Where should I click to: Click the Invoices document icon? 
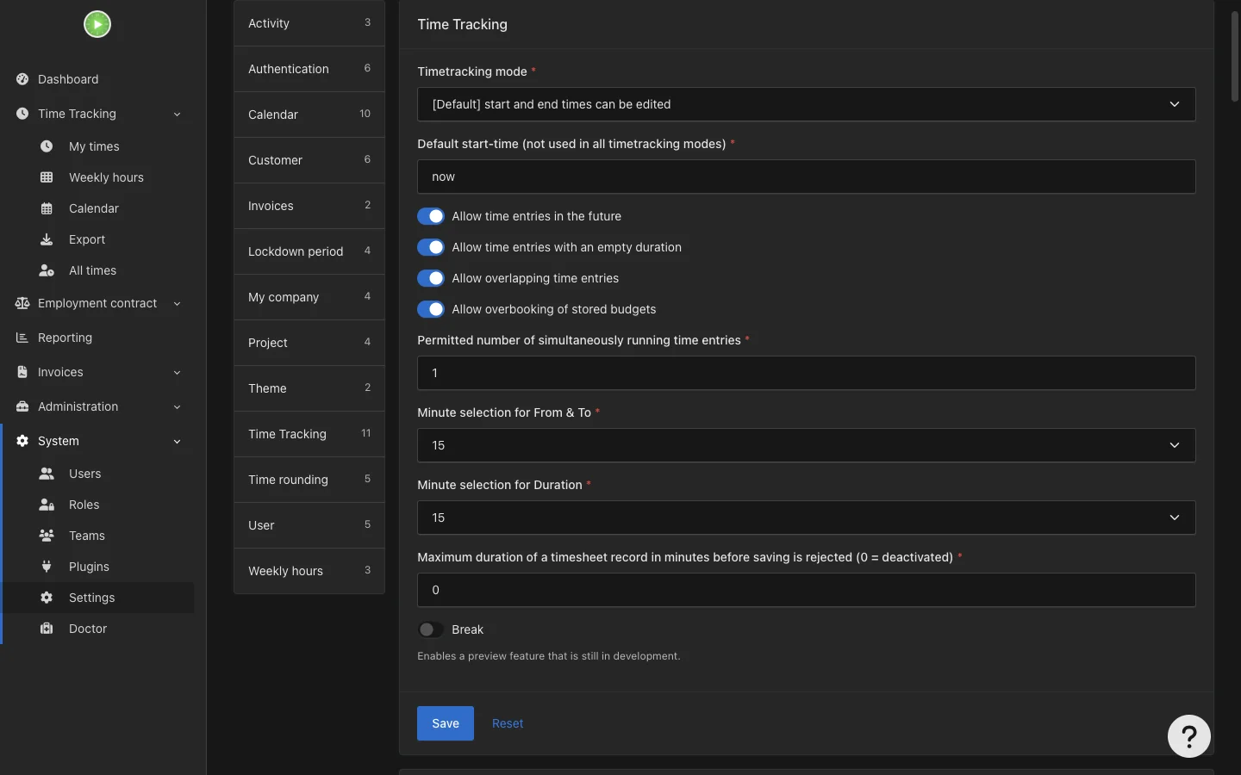tap(22, 372)
